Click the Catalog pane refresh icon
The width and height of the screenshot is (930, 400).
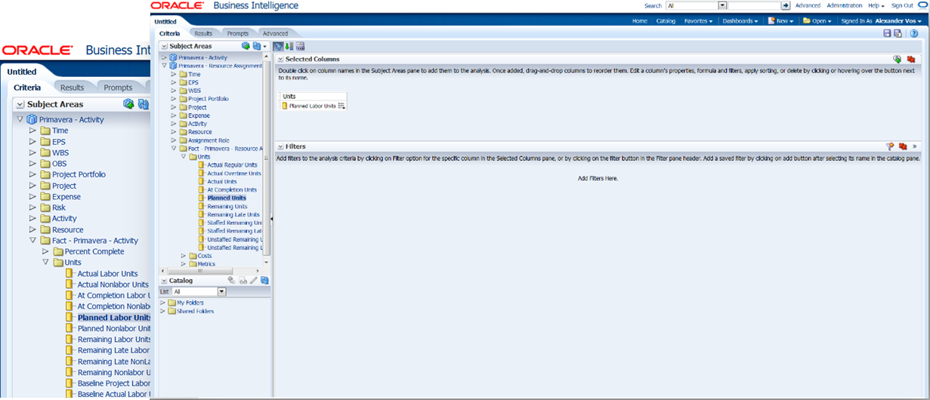265,280
